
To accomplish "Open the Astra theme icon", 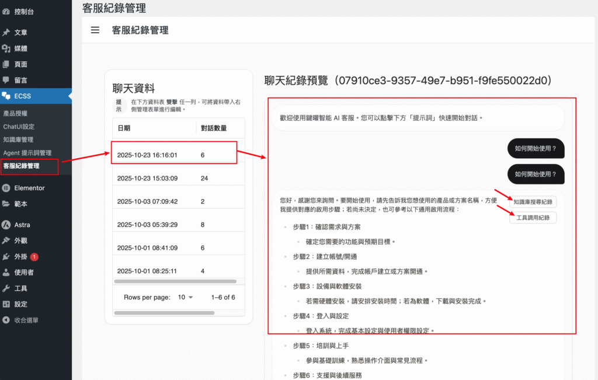I will pyautogui.click(x=6, y=225).
